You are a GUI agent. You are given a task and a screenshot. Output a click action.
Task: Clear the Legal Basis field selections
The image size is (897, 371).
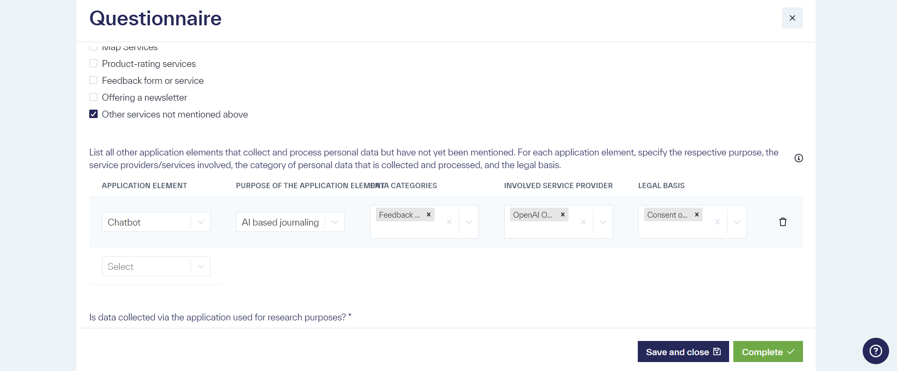(x=717, y=222)
